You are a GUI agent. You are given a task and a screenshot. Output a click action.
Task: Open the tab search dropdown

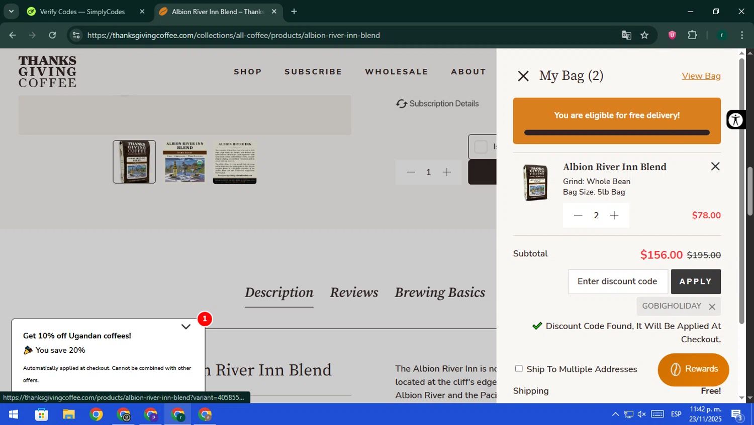click(11, 12)
